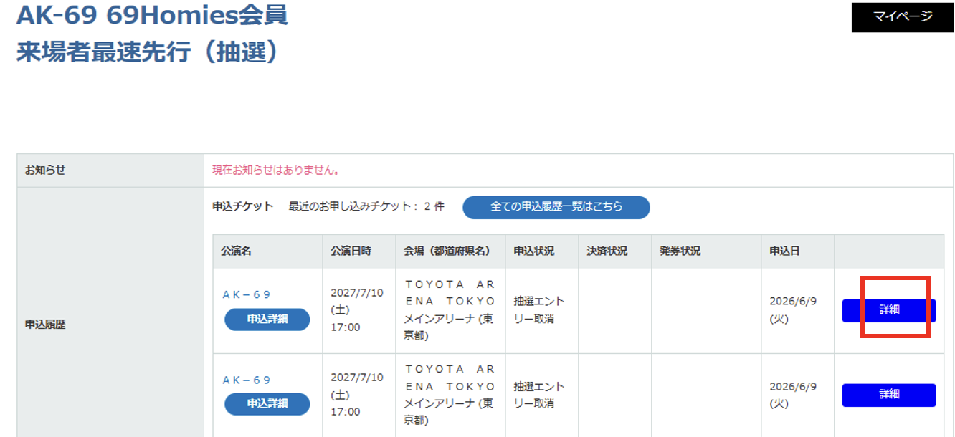
Task: Click the 決済状況 column header
Action: coord(607,251)
